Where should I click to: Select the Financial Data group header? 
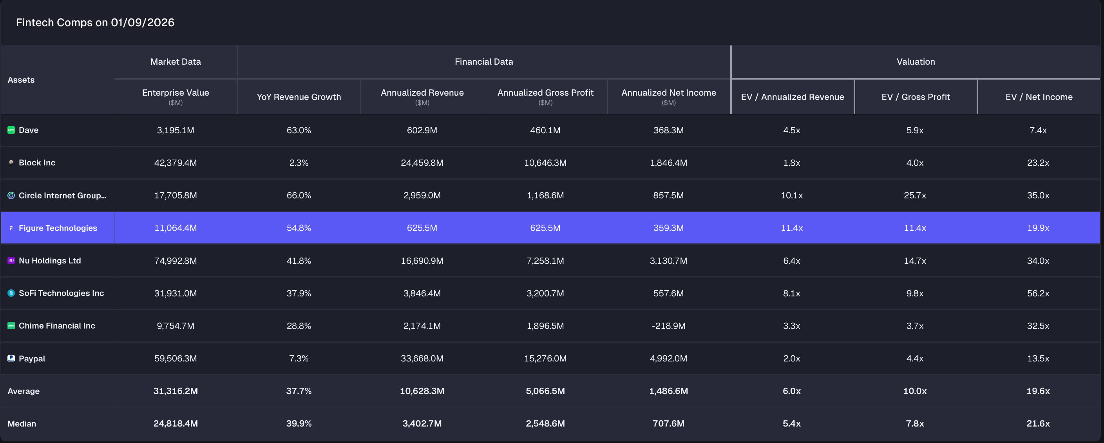click(x=483, y=62)
